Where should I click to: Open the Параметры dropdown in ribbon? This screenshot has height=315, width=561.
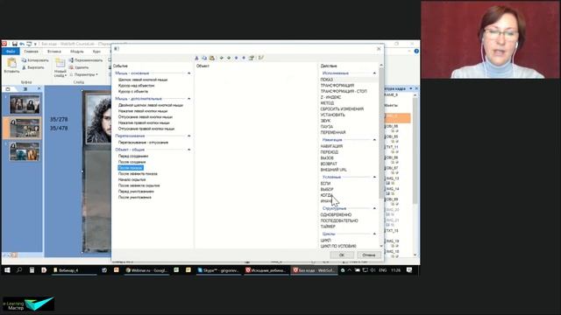84,74
